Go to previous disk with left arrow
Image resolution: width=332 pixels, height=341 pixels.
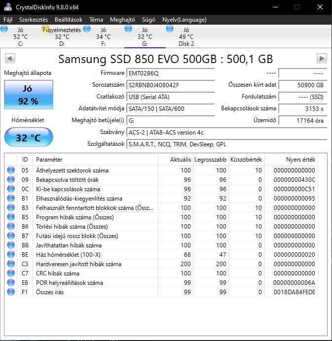[x=10, y=59]
